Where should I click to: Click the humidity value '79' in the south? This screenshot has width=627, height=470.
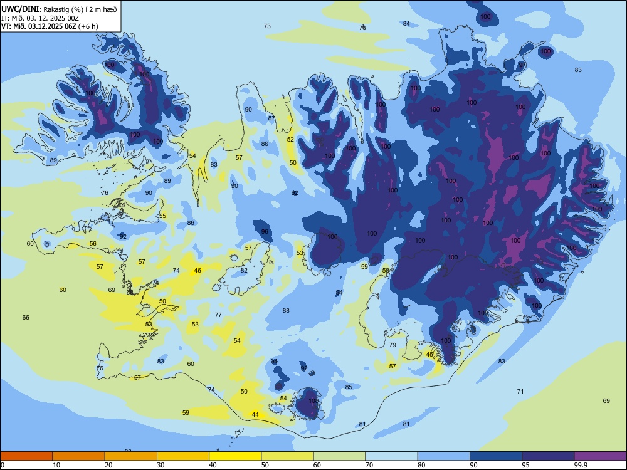(393, 345)
